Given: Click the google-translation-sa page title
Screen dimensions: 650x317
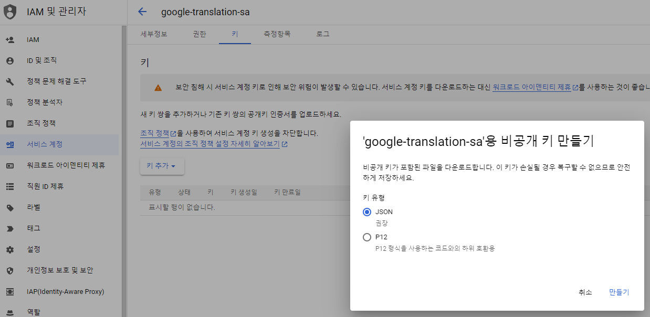Looking at the screenshot, I should [x=205, y=12].
